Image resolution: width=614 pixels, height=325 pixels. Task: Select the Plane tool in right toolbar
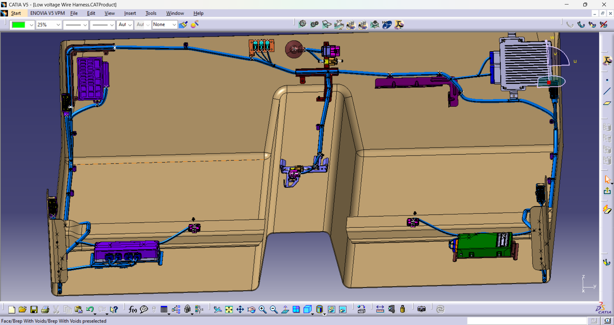(x=607, y=103)
